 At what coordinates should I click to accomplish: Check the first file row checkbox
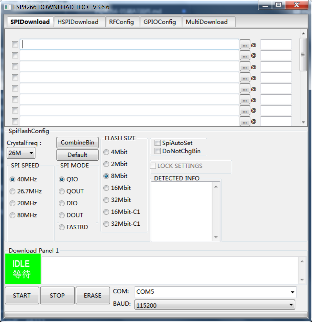[x=15, y=44]
